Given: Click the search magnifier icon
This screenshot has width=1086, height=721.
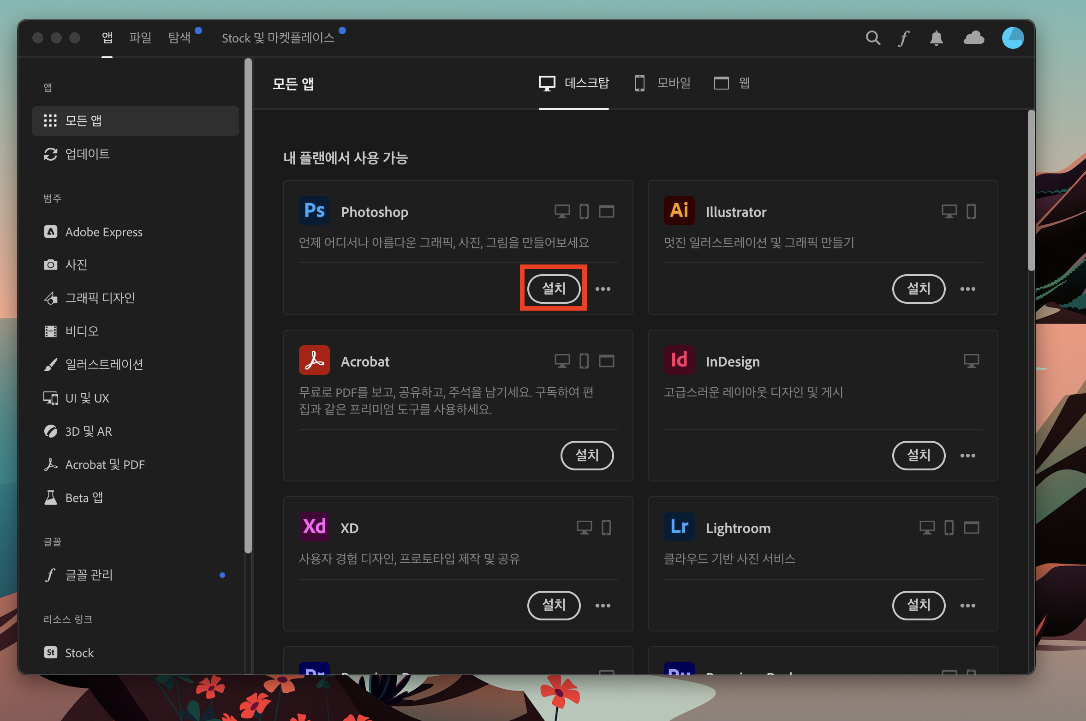Looking at the screenshot, I should click(x=872, y=38).
